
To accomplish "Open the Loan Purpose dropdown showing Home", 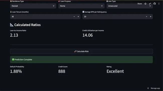I will pos(81,6).
